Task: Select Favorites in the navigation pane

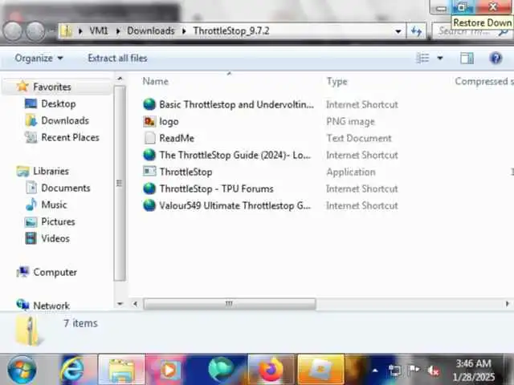Action: point(51,87)
